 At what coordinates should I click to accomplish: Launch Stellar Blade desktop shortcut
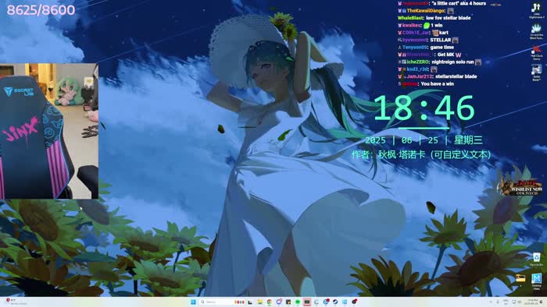(536, 73)
